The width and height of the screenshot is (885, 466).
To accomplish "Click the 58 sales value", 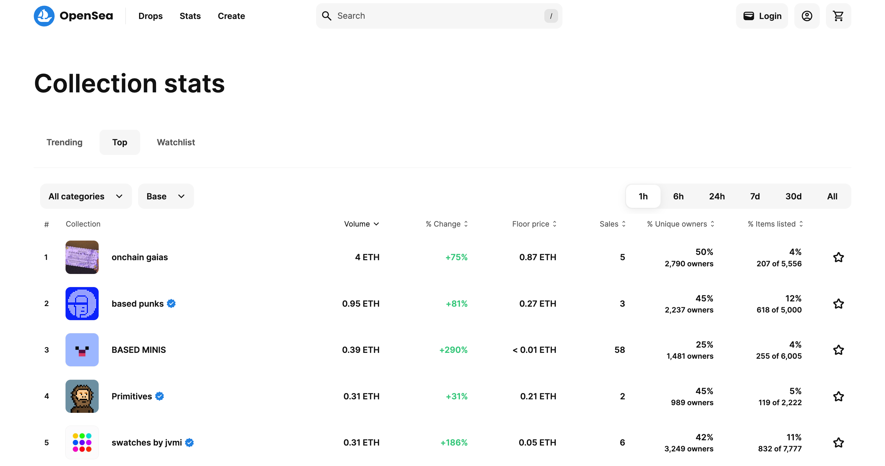I will 620,350.
